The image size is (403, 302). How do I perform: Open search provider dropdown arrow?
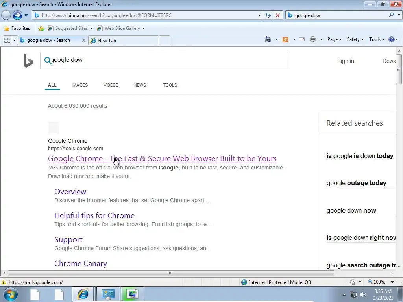pyautogui.click(x=399, y=15)
